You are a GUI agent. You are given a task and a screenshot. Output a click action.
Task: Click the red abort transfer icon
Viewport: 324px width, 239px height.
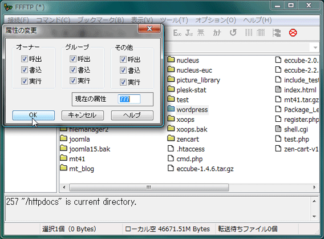pos(293,33)
